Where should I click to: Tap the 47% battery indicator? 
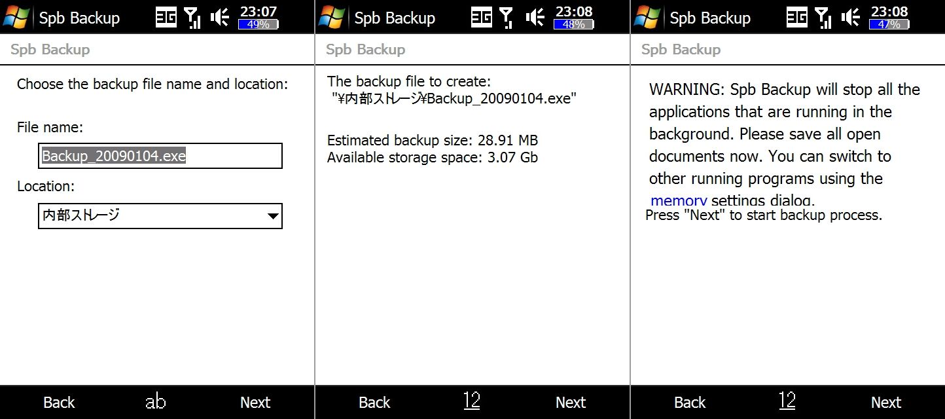click(x=889, y=25)
